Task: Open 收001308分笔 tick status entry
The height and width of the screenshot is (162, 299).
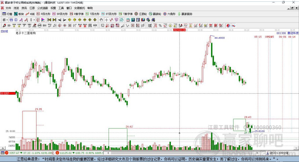Action: (x=277, y=153)
